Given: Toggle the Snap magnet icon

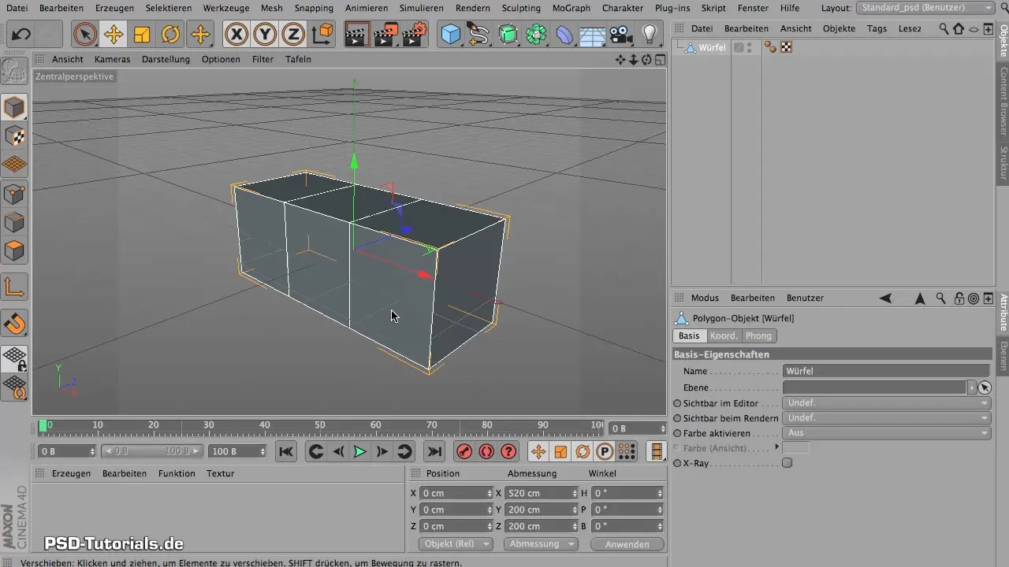Looking at the screenshot, I should (x=14, y=323).
